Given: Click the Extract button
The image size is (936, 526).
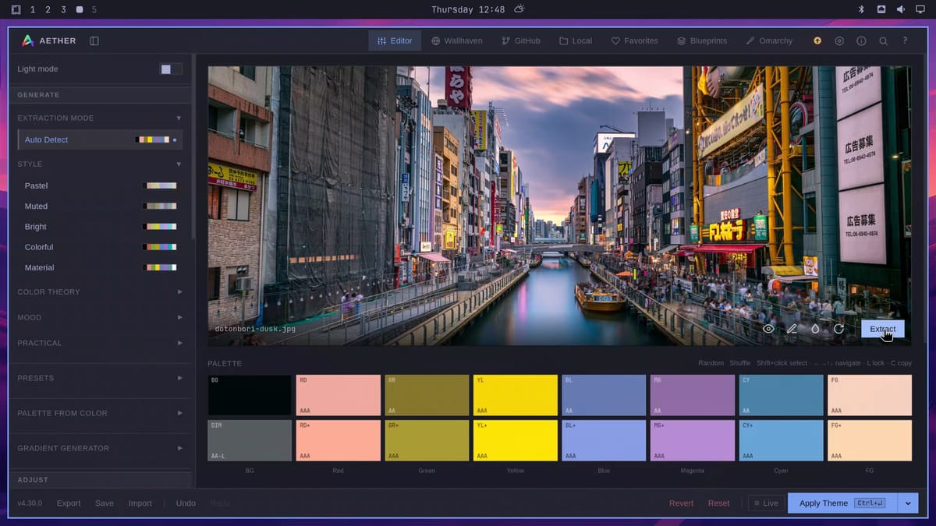Looking at the screenshot, I should coord(883,329).
